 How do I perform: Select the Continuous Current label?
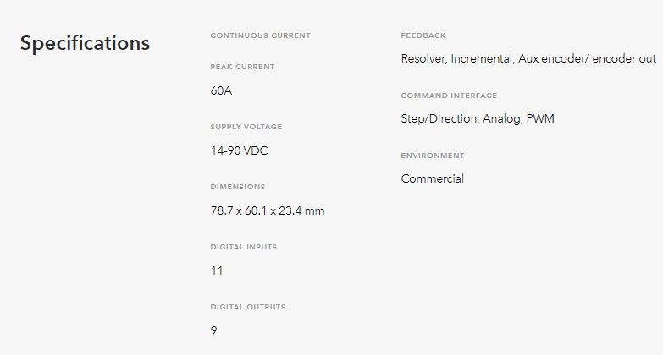click(x=261, y=35)
